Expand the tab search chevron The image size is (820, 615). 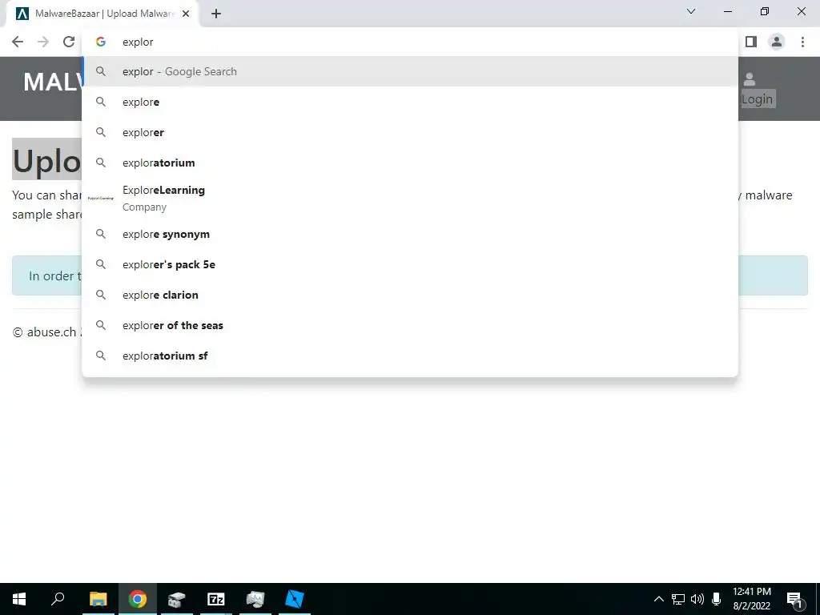691,11
